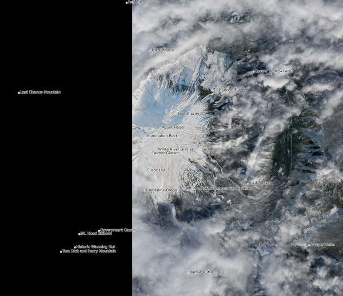Select the Silcox Hut label
Viewport: 343px width, 296px height.
tap(157, 170)
